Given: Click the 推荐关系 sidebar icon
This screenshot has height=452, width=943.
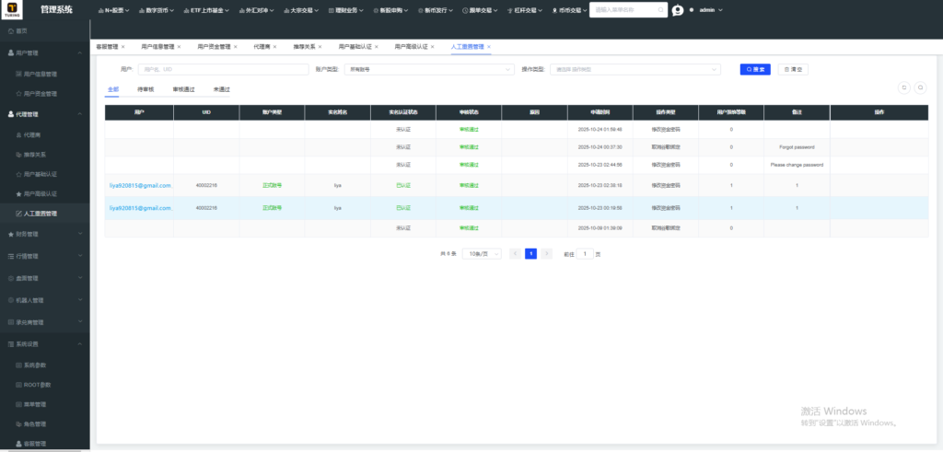Looking at the screenshot, I should 18,155.
